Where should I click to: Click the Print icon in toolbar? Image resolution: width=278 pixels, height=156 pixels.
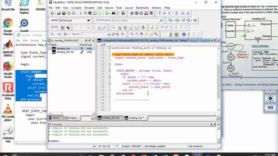click(73, 13)
